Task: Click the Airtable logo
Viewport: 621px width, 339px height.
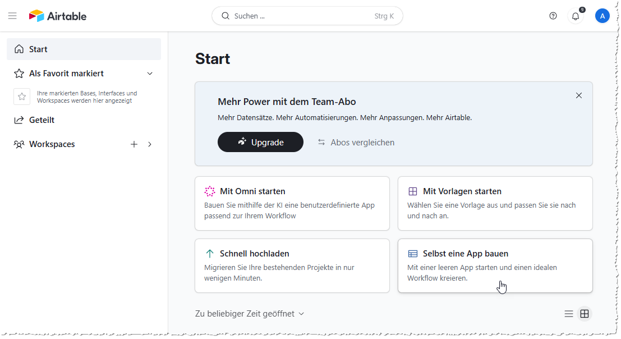Action: [58, 16]
